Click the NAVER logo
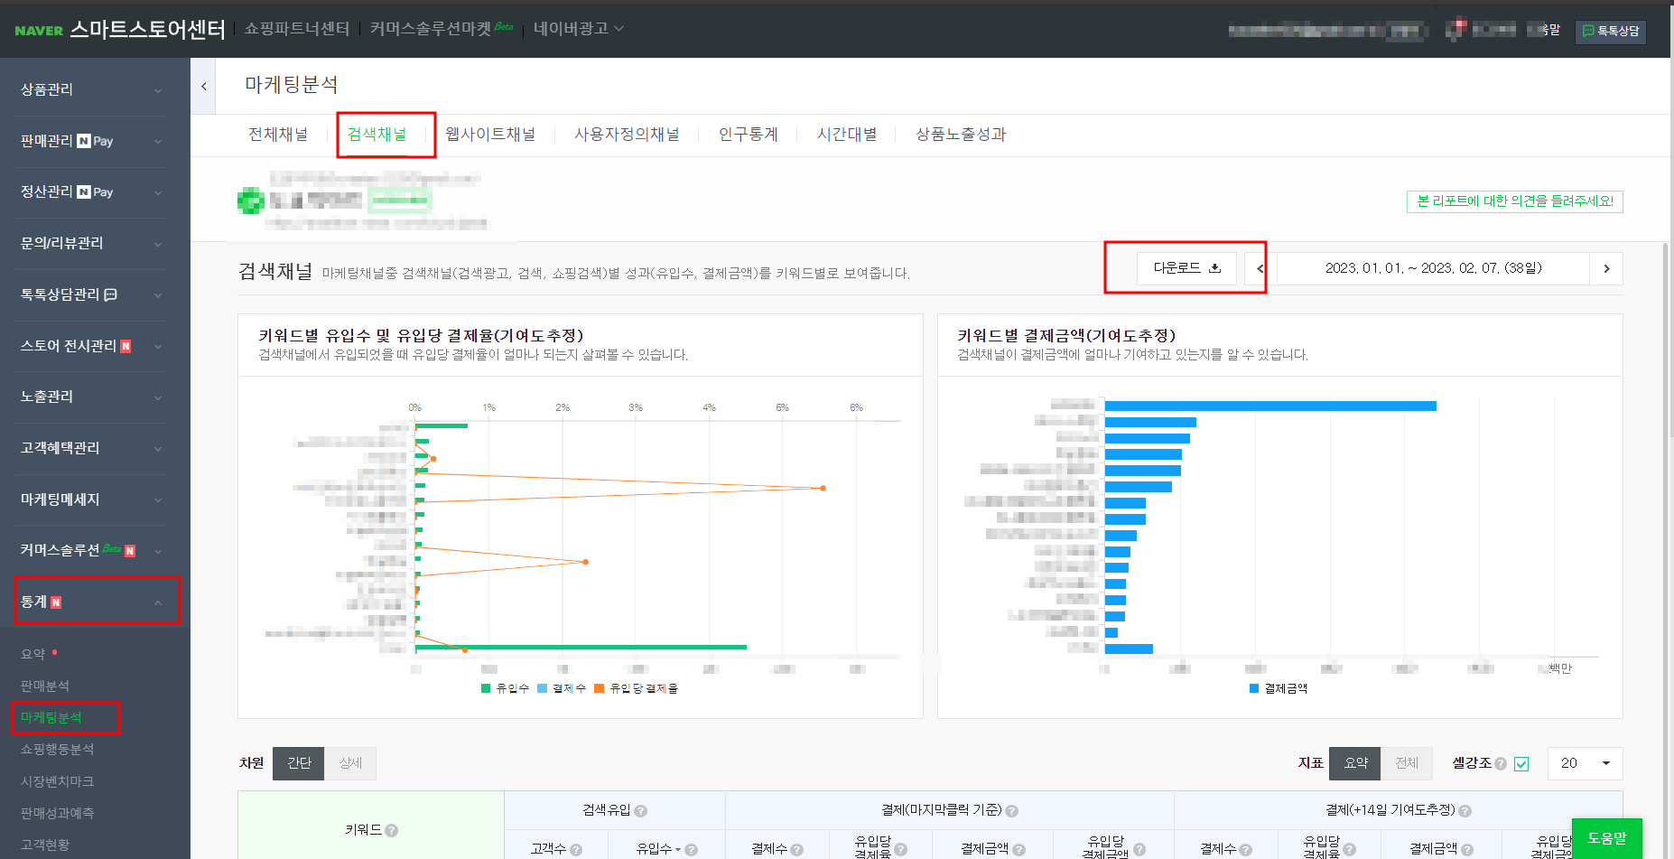Image resolution: width=1674 pixels, height=859 pixels. click(x=39, y=31)
